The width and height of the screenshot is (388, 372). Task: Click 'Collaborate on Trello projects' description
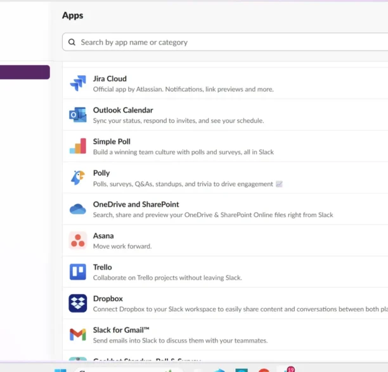click(167, 278)
